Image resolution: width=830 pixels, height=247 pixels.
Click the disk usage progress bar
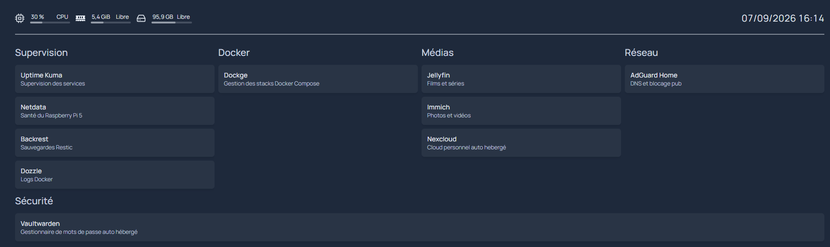coord(172,23)
